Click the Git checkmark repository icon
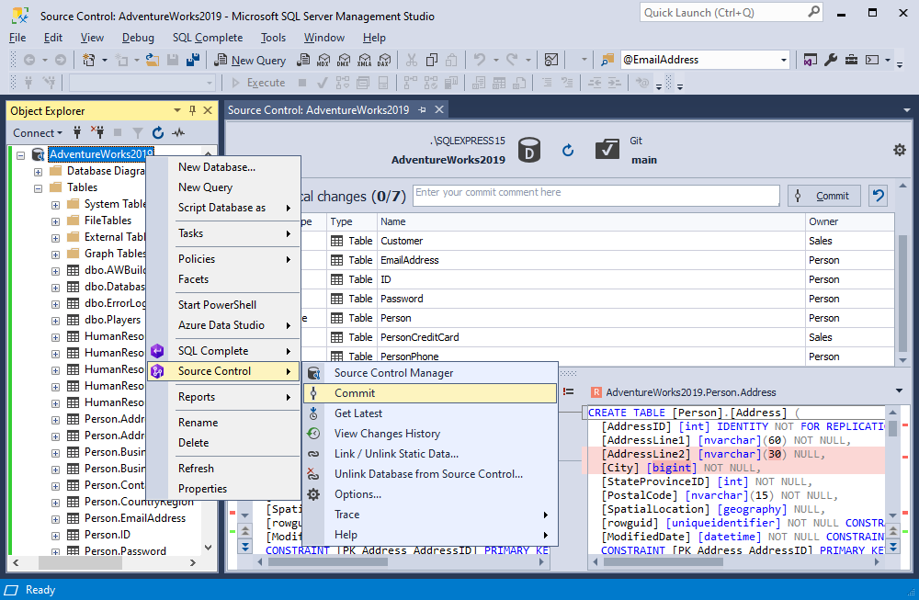The width and height of the screenshot is (919, 600). pyautogui.click(x=607, y=150)
